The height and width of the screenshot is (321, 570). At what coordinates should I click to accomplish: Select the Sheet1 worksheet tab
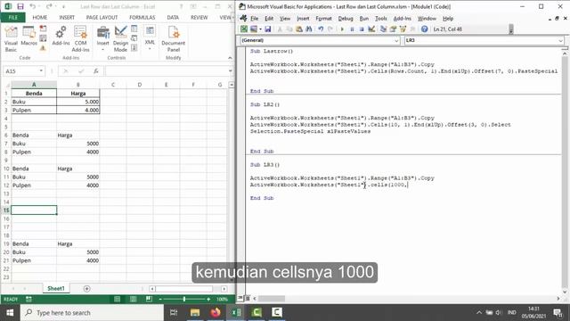(56, 288)
